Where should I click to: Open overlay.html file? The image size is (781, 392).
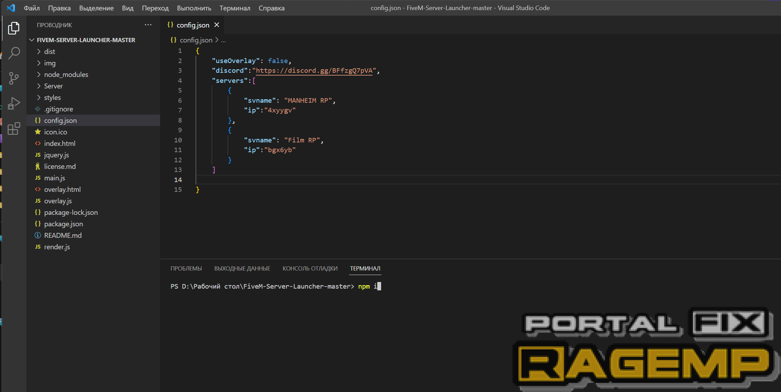[x=93, y=189]
